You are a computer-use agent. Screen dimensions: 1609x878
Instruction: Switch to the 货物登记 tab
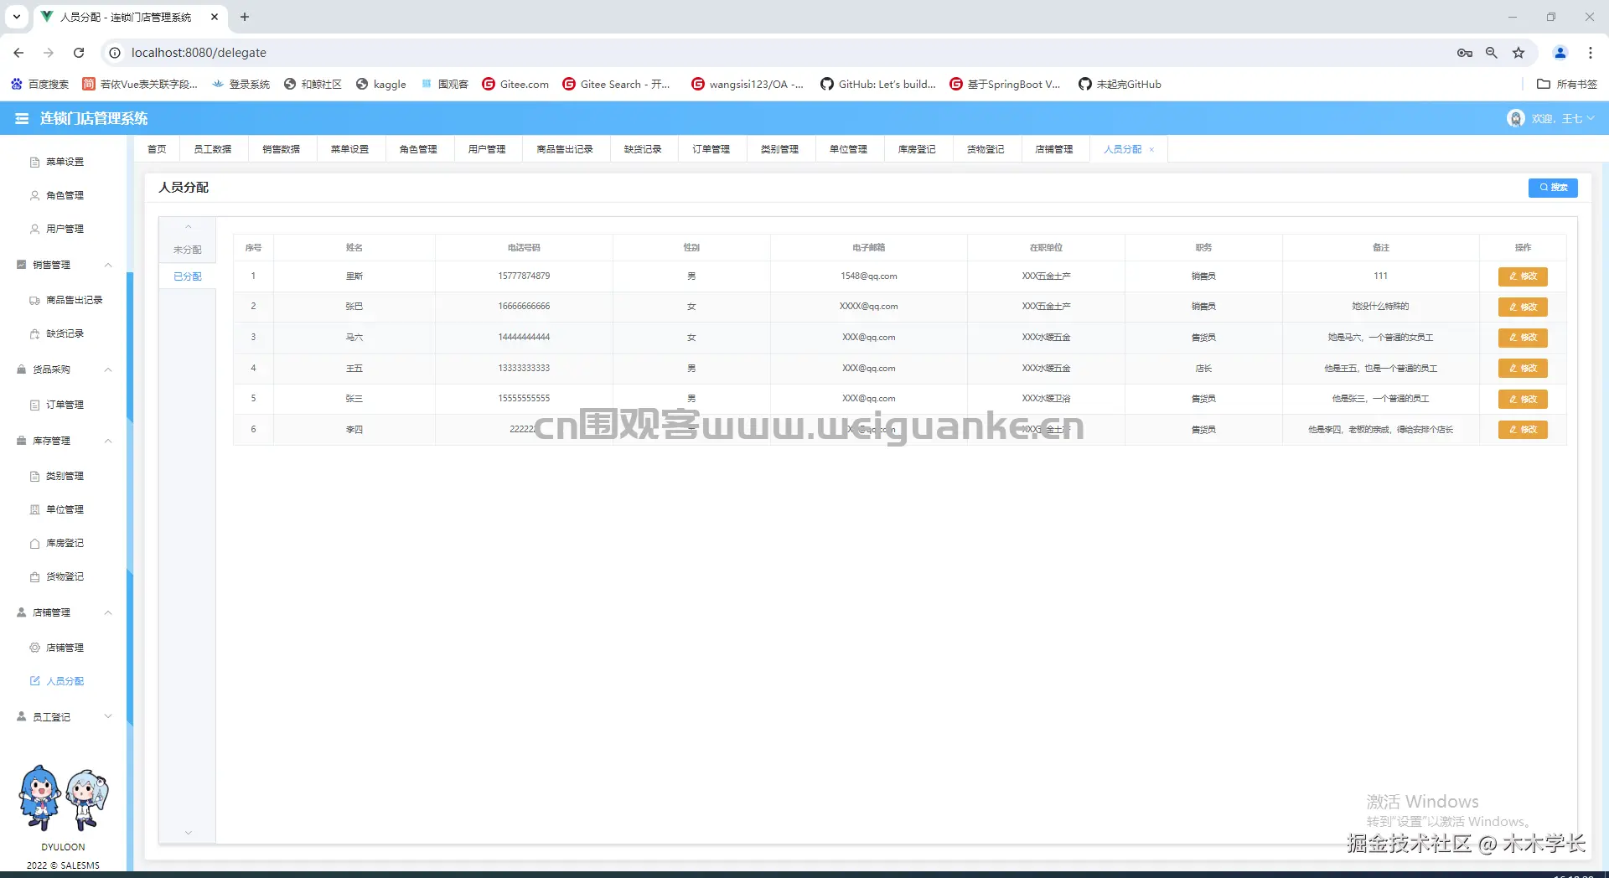(x=986, y=149)
